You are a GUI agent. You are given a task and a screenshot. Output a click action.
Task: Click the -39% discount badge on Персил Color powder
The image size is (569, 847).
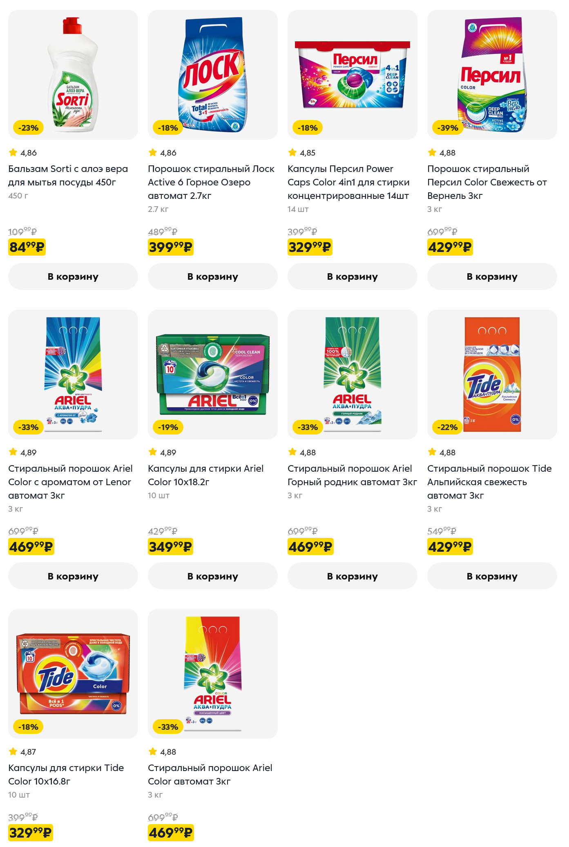click(448, 128)
